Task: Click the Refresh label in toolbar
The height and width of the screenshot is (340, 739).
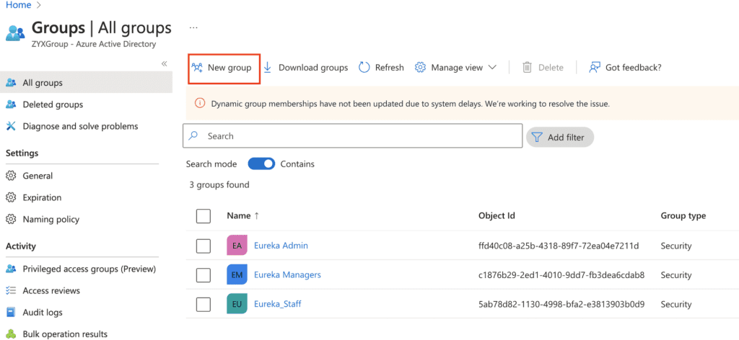Action: pos(389,68)
